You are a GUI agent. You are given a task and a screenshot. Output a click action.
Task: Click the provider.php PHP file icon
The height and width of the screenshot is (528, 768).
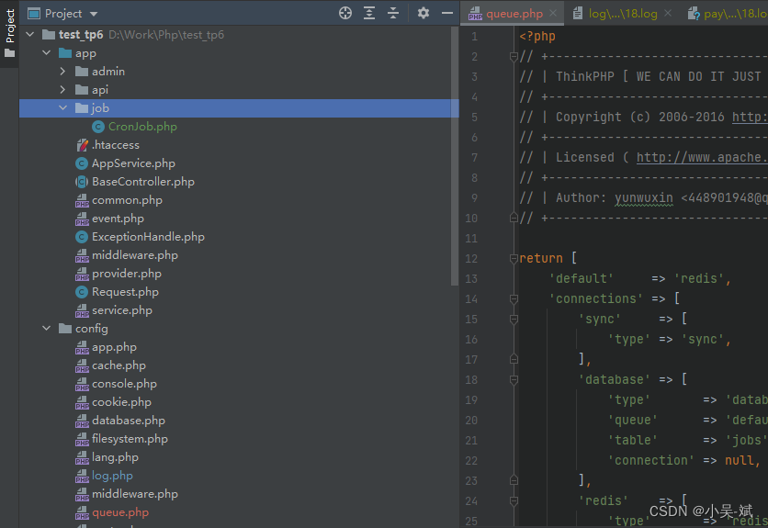tap(82, 274)
